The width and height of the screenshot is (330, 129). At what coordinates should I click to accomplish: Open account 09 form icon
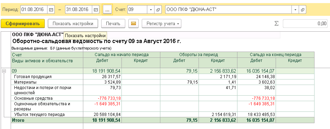point(158,10)
